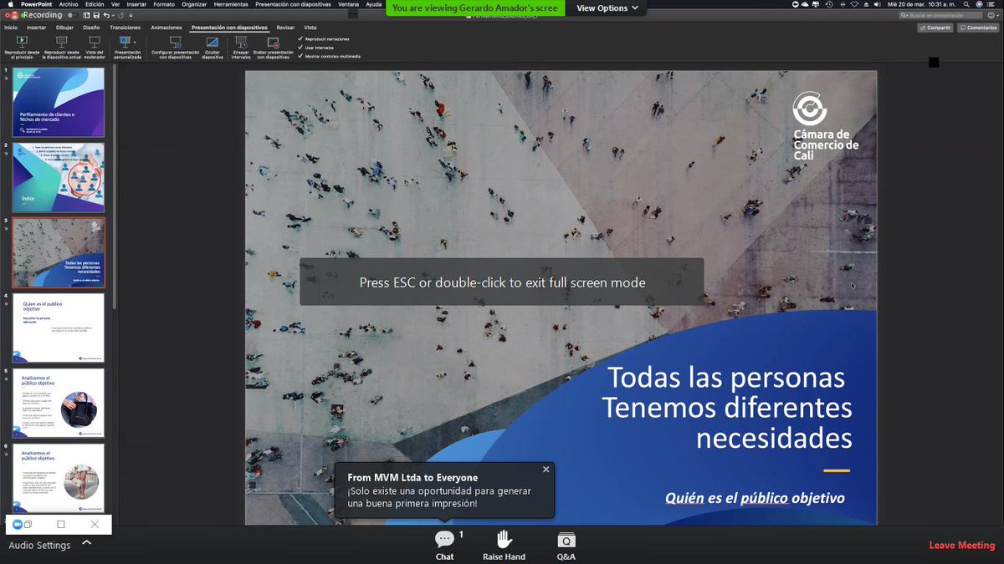Screen dimensions: 1004x564
Task: Click the Compartir button
Action: pos(935,28)
